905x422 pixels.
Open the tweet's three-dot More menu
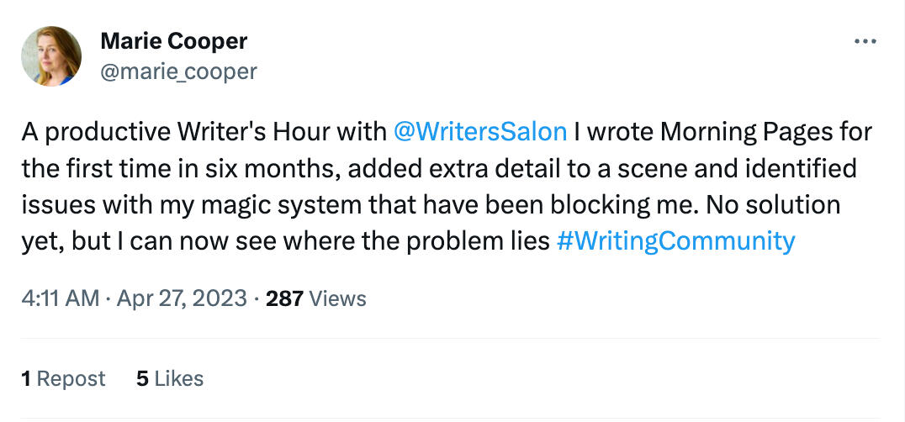pos(865,41)
